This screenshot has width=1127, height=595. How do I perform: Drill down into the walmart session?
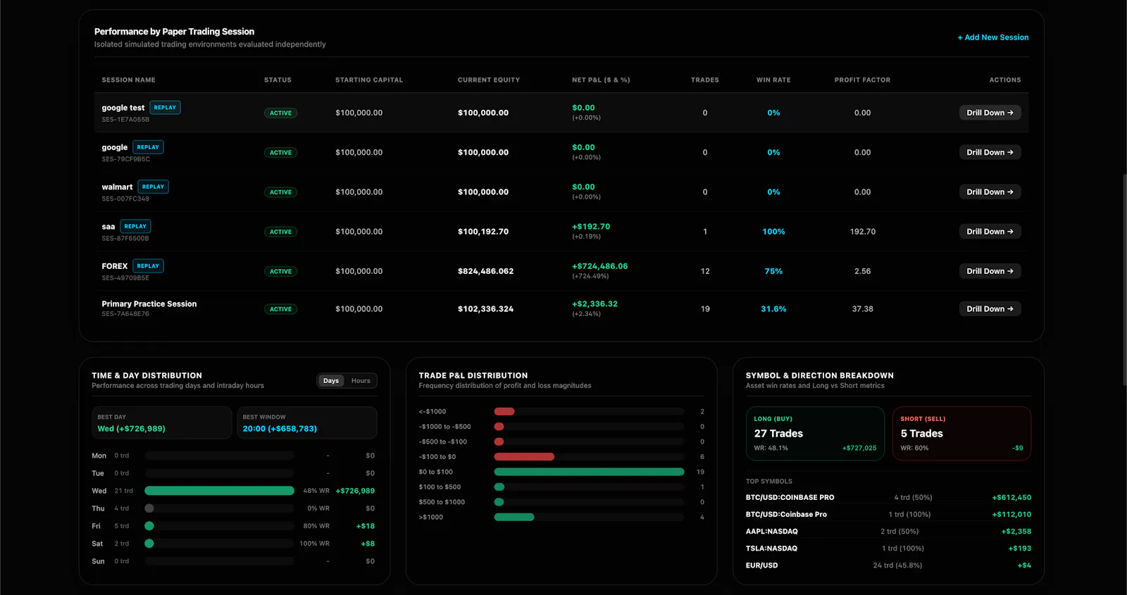point(990,192)
